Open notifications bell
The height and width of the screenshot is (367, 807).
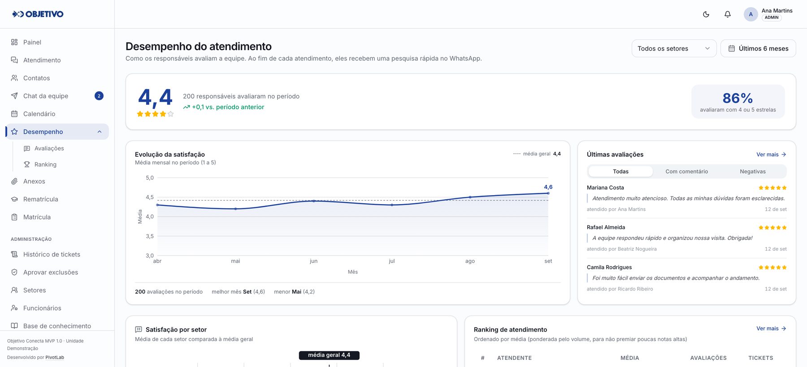(x=728, y=14)
